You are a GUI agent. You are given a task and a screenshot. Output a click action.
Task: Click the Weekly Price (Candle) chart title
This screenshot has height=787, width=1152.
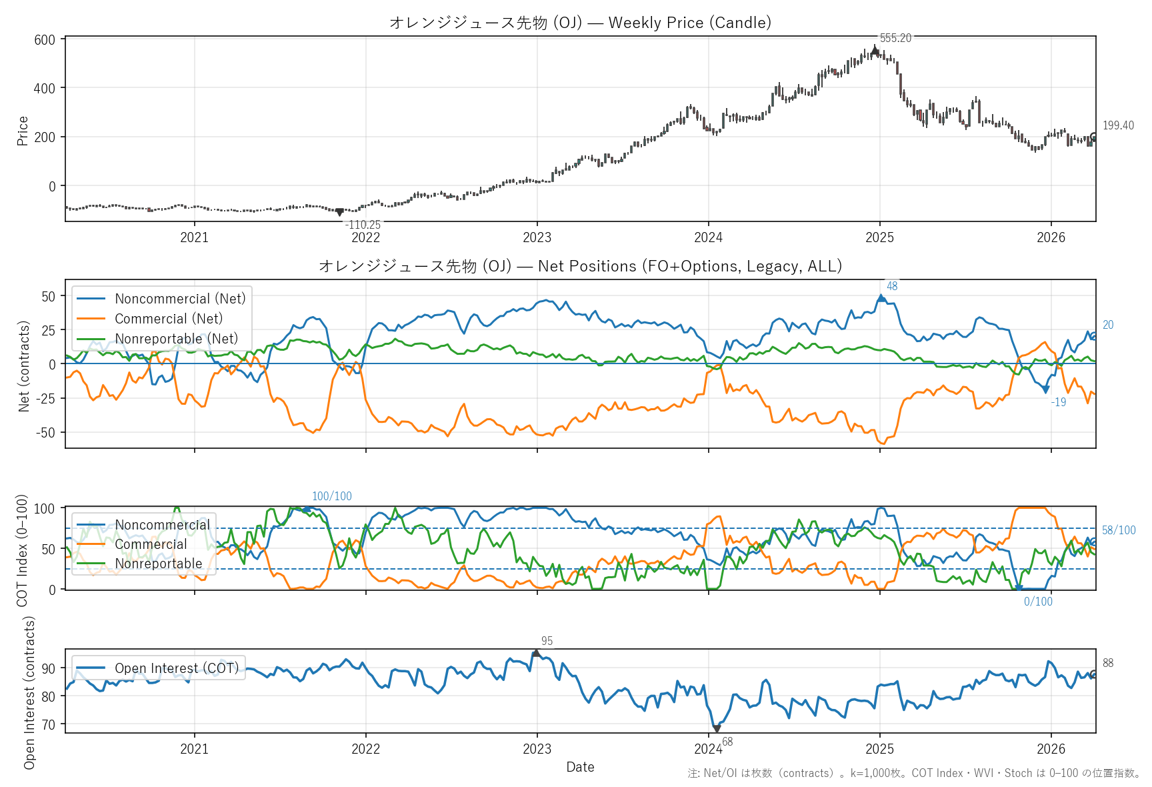tap(580, 23)
